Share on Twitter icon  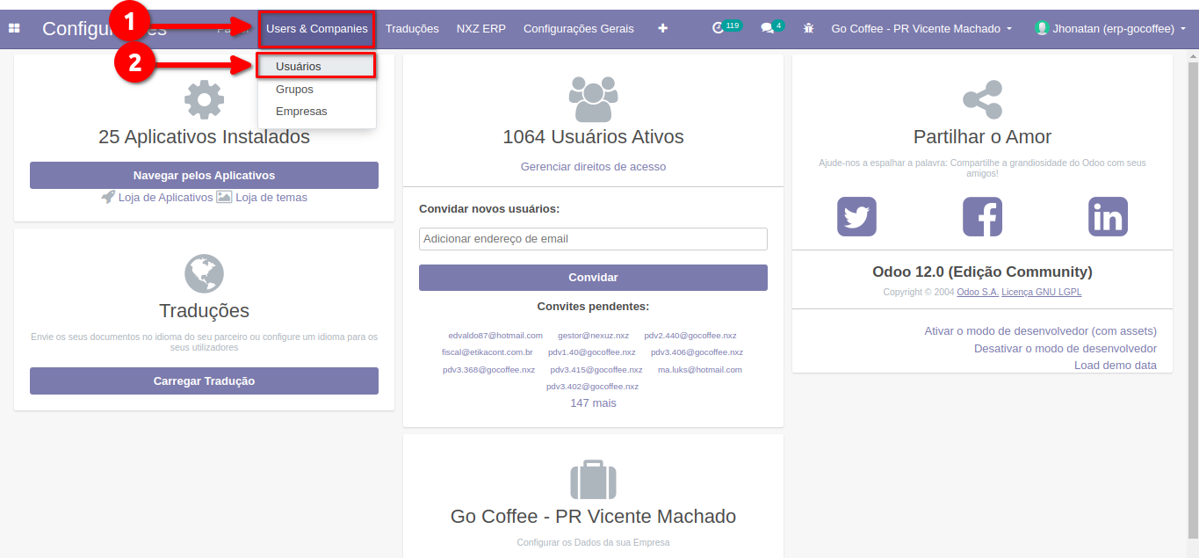click(856, 216)
